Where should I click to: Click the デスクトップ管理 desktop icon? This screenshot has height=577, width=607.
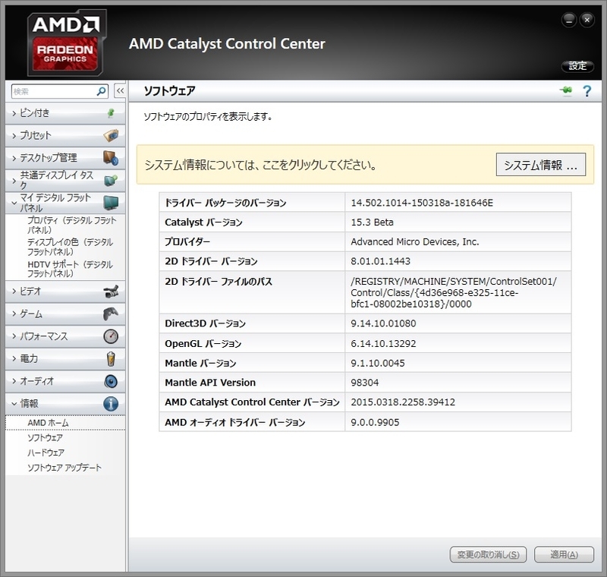pyautogui.click(x=111, y=158)
